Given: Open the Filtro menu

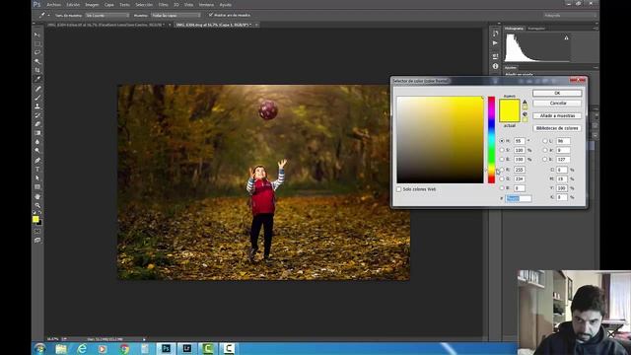Looking at the screenshot, I should 163,5.
